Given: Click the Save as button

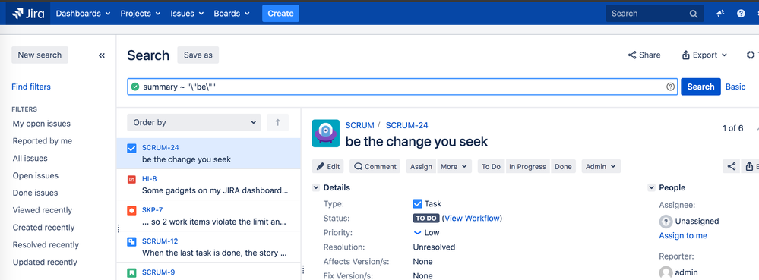Looking at the screenshot, I should pyautogui.click(x=198, y=55).
